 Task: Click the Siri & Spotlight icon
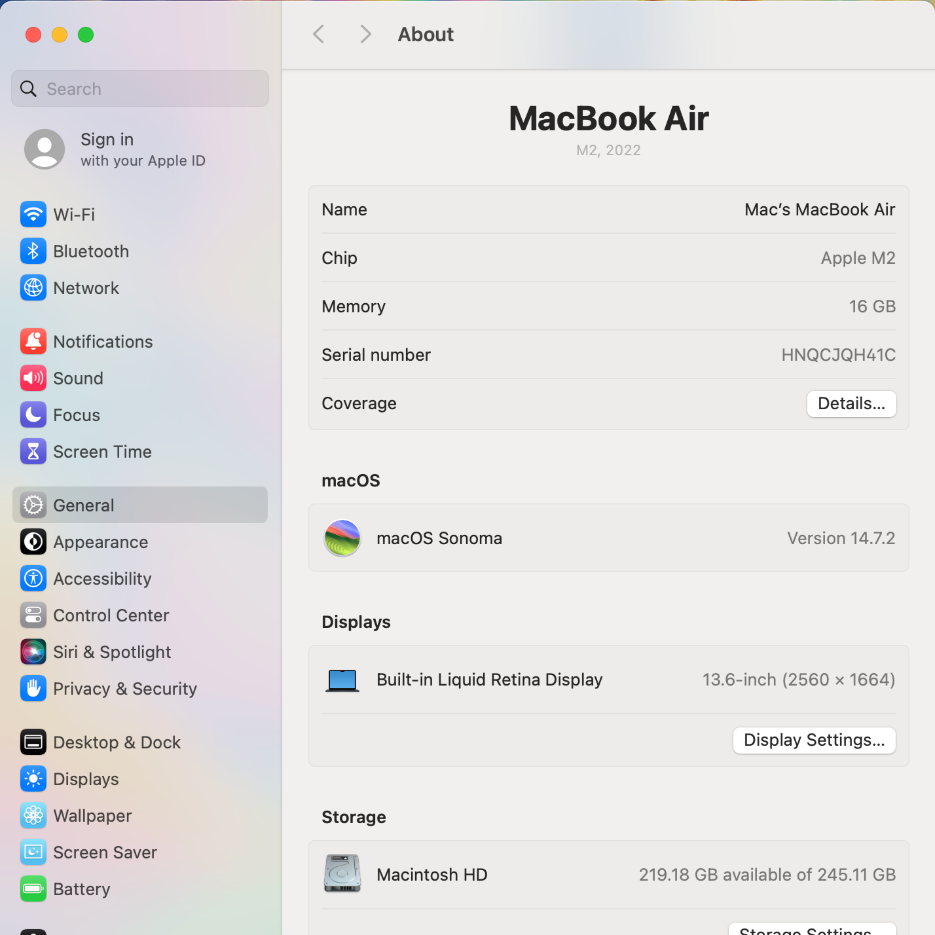33,651
